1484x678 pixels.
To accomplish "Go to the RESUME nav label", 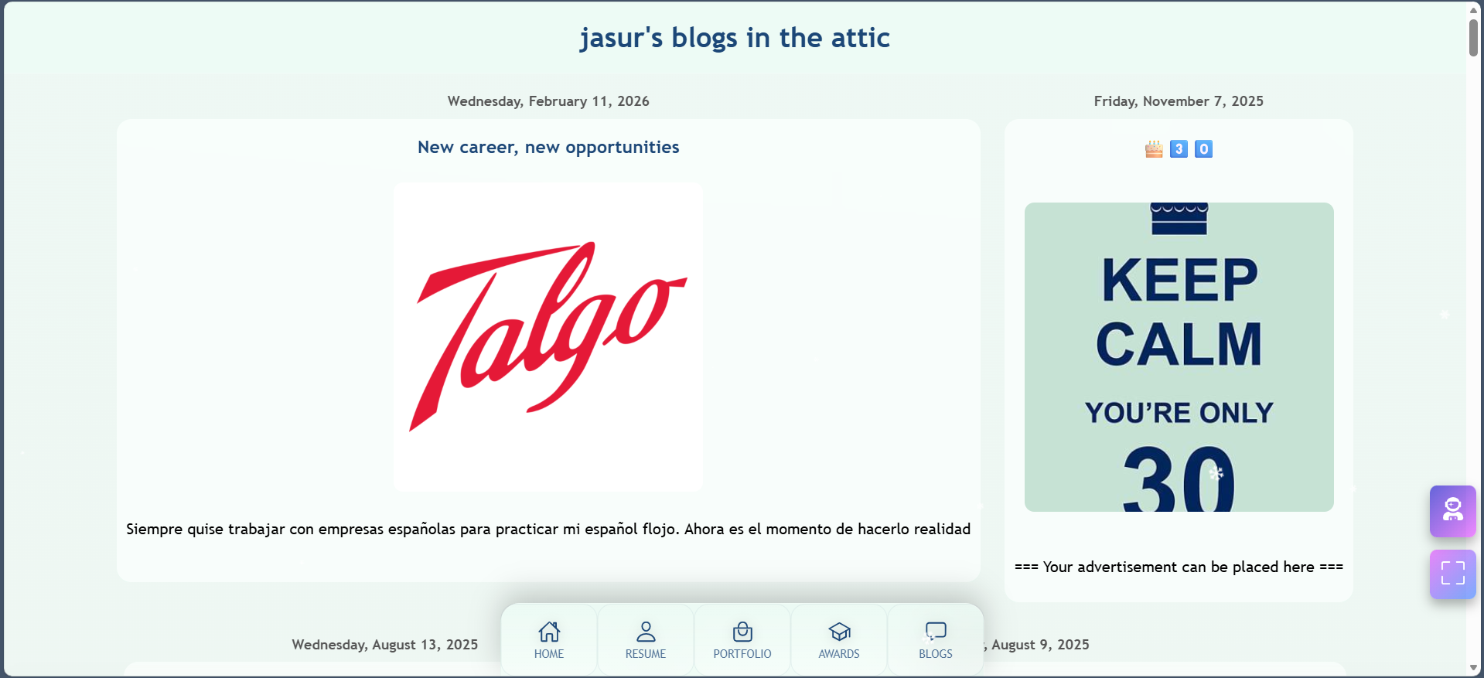I will tap(646, 654).
